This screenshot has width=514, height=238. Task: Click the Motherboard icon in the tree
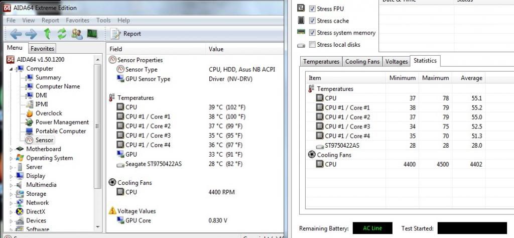tap(20, 149)
